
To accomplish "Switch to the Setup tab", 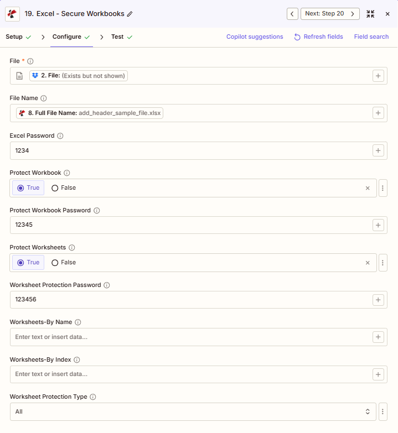I will [18, 36].
